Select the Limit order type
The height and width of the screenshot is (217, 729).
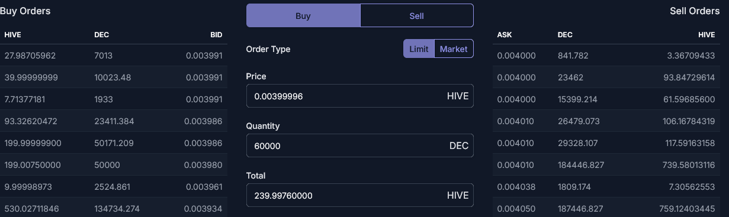tap(419, 49)
